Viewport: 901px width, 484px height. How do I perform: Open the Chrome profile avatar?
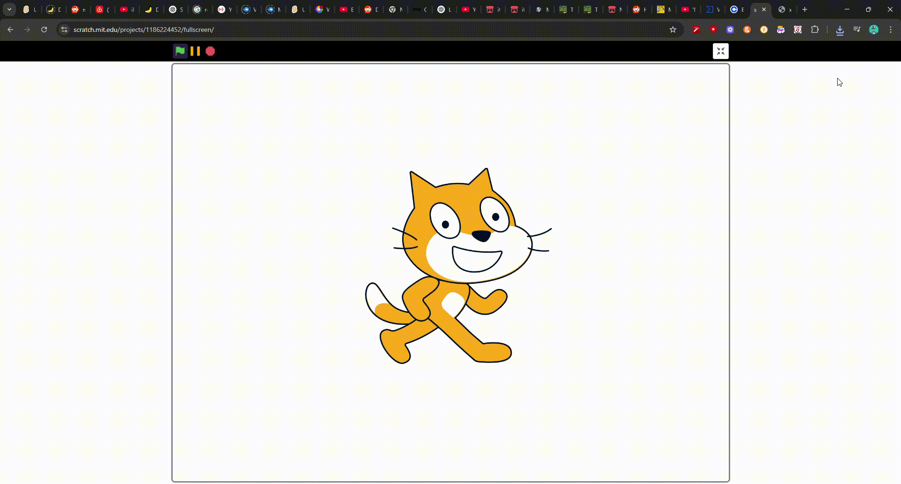click(x=874, y=30)
